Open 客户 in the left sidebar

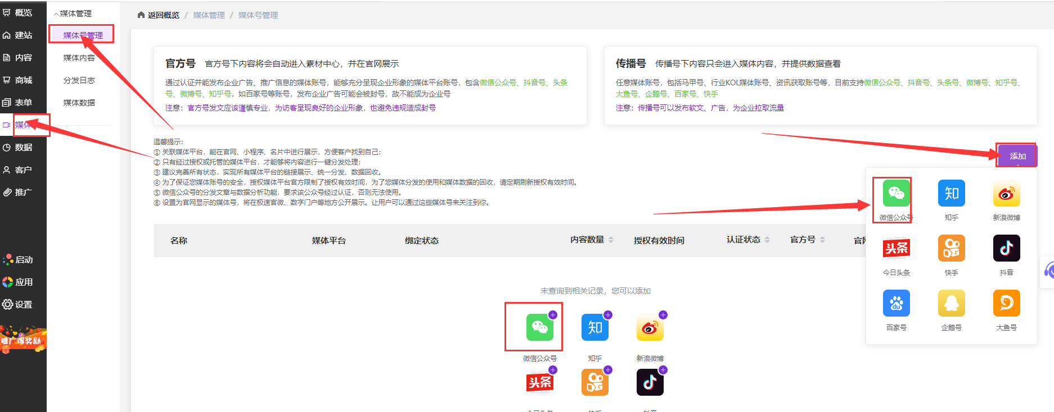coord(18,170)
